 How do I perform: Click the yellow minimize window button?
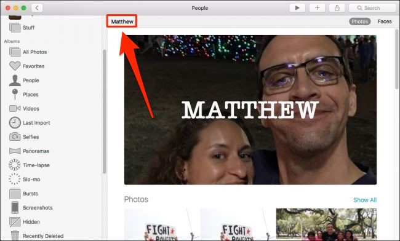tap(16, 8)
